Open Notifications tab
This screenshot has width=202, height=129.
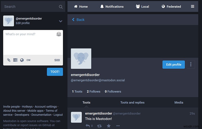coord(112,7)
